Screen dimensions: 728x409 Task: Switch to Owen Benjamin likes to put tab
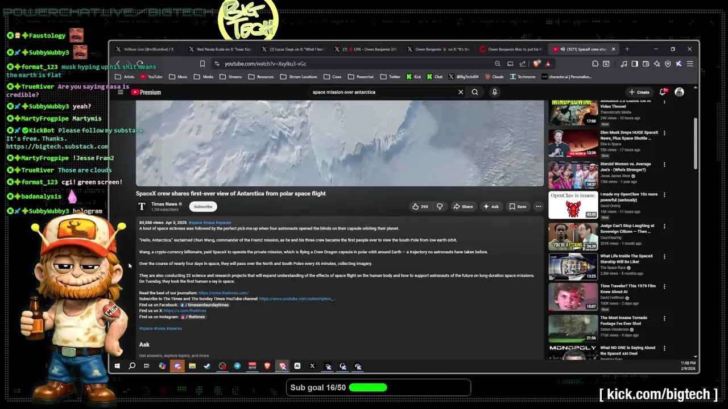click(511, 49)
